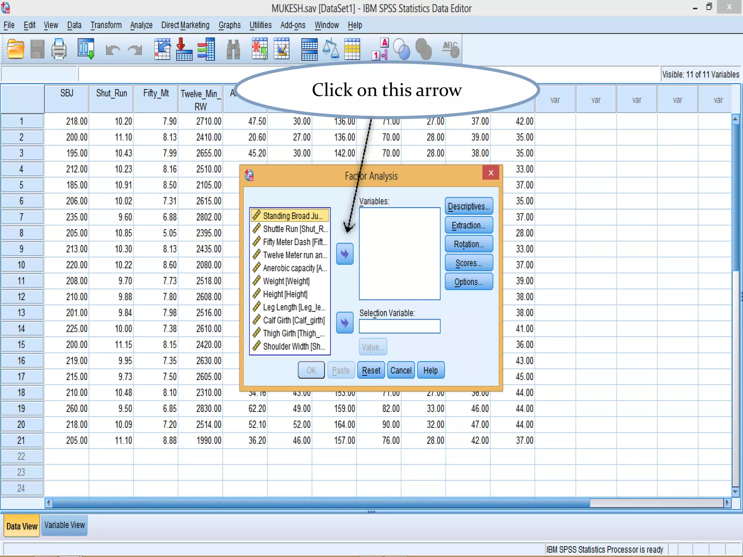Open the Transform menu
The image size is (743, 557).
[106, 25]
